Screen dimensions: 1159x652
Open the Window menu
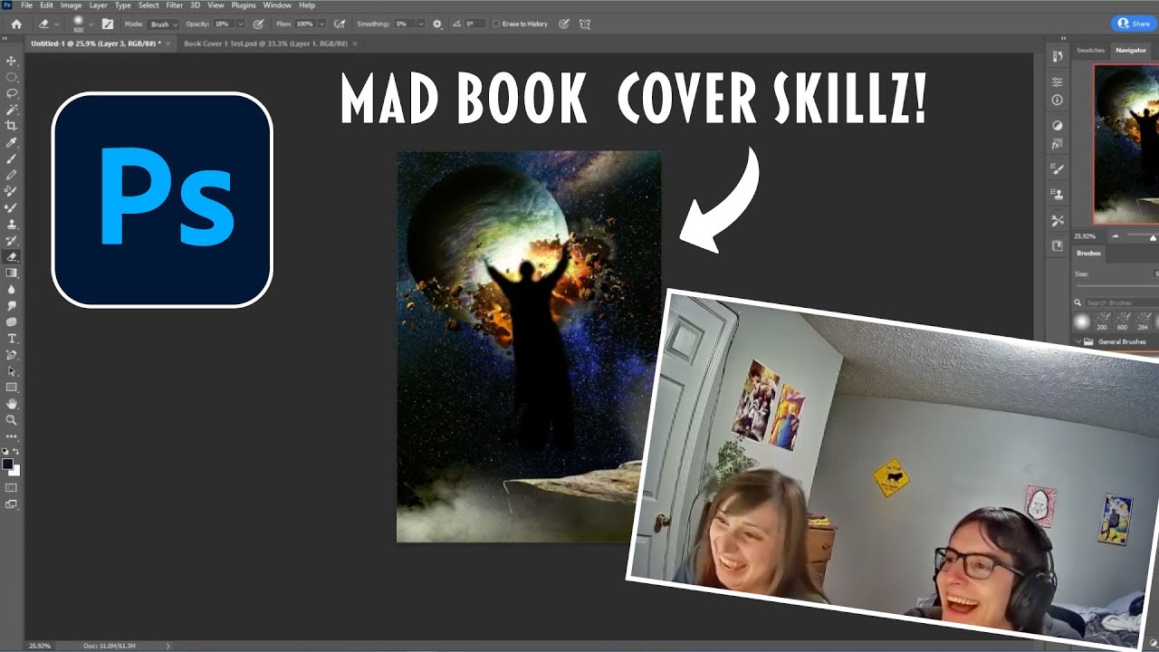pyautogui.click(x=277, y=5)
